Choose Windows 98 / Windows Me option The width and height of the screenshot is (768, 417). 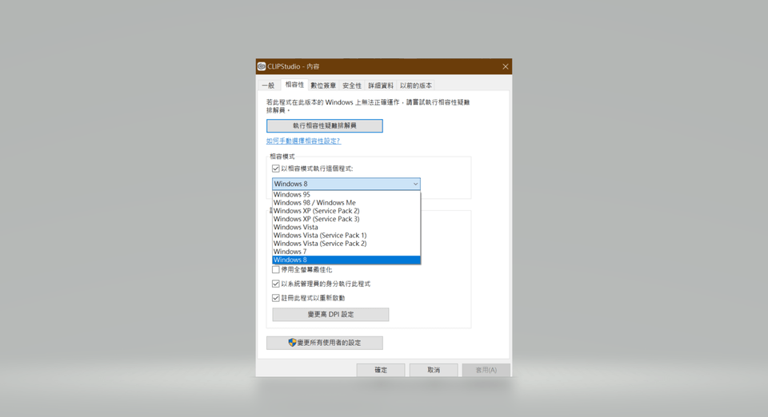(346, 202)
